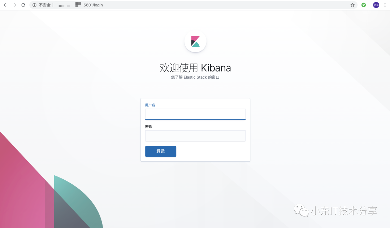The height and width of the screenshot is (228, 390).
Task: Click the 不安全 security warning label
Action: (44, 5)
